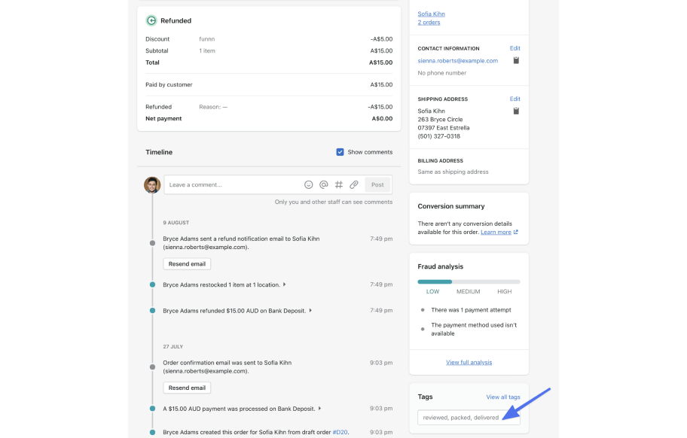Click Resend email for the refund notification
Image resolution: width=687 pixels, height=438 pixels.
tap(186, 263)
